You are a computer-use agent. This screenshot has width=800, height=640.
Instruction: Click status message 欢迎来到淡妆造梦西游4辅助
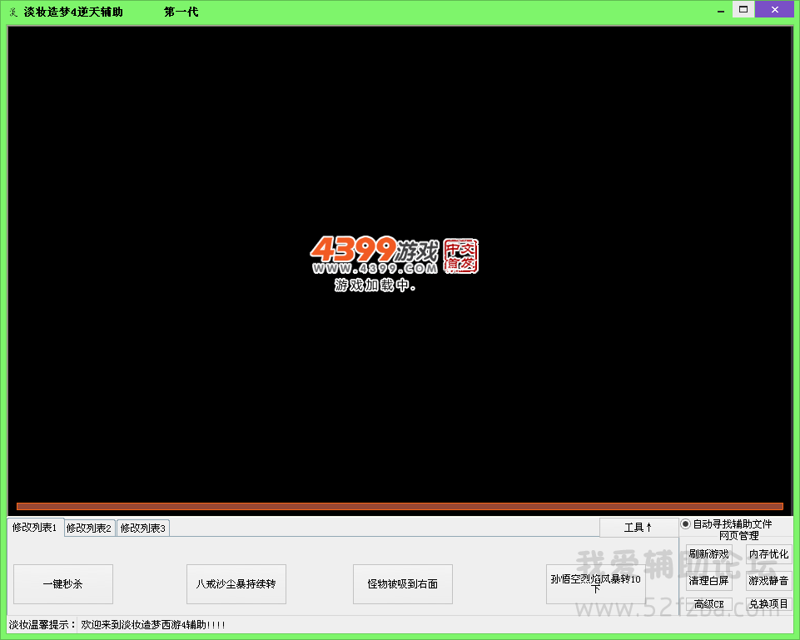(153, 625)
